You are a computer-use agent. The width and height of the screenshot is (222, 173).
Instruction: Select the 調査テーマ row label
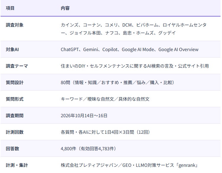(x=17, y=66)
